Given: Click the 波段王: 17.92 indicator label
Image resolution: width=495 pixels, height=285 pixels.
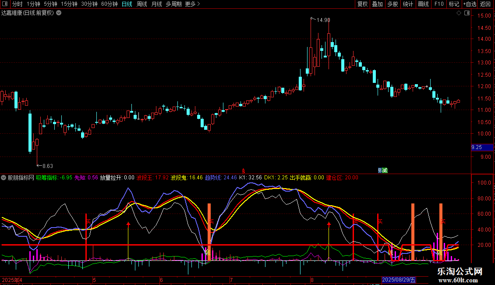Looking at the screenshot, I should coord(152,178).
